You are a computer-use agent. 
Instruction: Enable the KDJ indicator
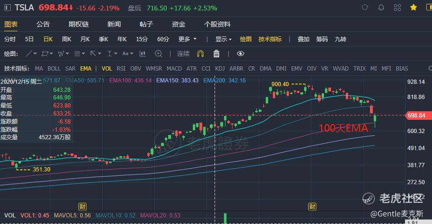coord(220,68)
